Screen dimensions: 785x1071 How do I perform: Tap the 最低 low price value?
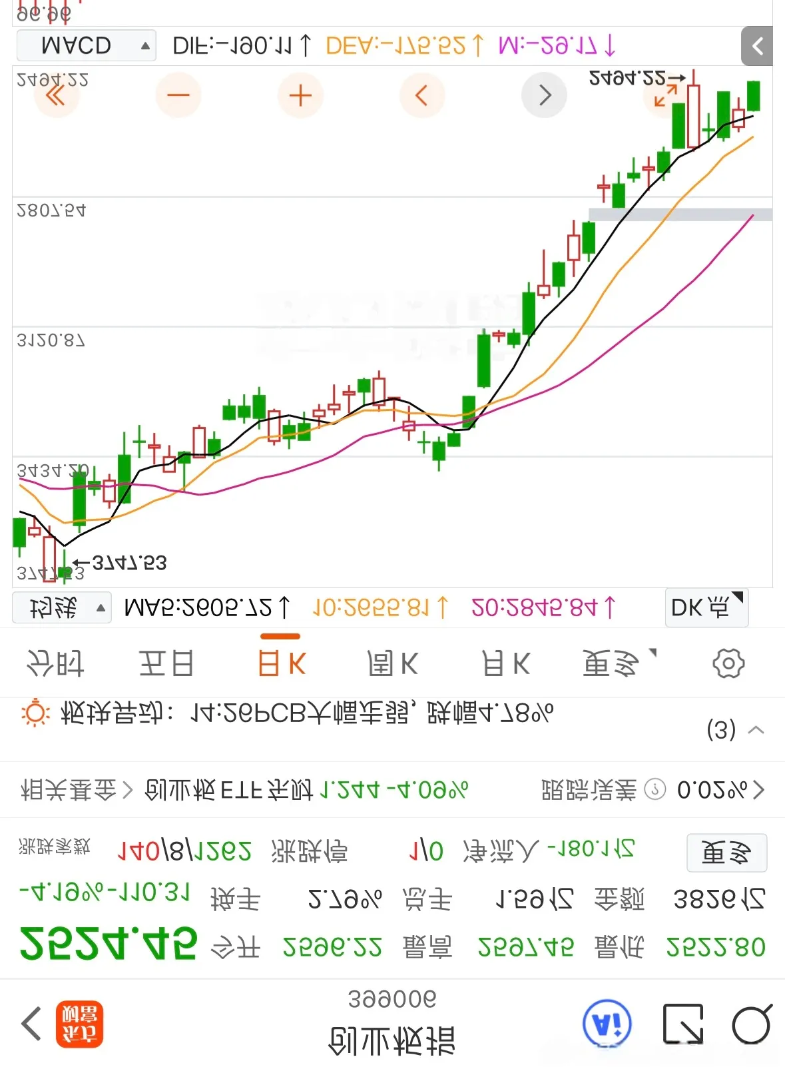pos(716,947)
